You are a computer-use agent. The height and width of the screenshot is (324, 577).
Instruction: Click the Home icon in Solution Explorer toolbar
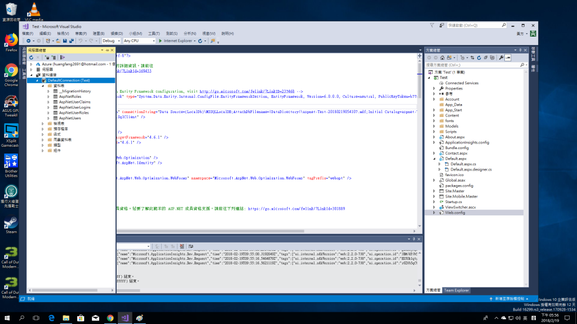pyautogui.click(x=442, y=58)
